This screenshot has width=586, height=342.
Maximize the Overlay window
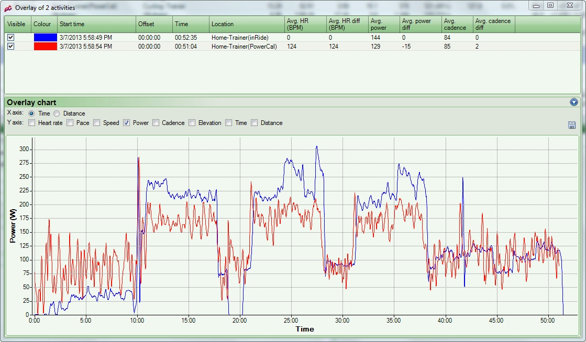coord(550,6)
